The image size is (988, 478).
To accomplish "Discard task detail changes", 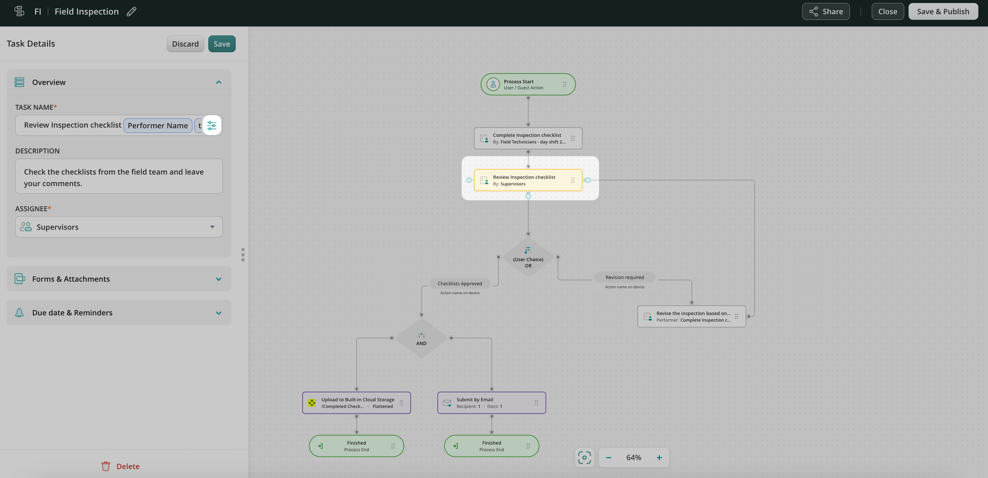I will pos(185,44).
